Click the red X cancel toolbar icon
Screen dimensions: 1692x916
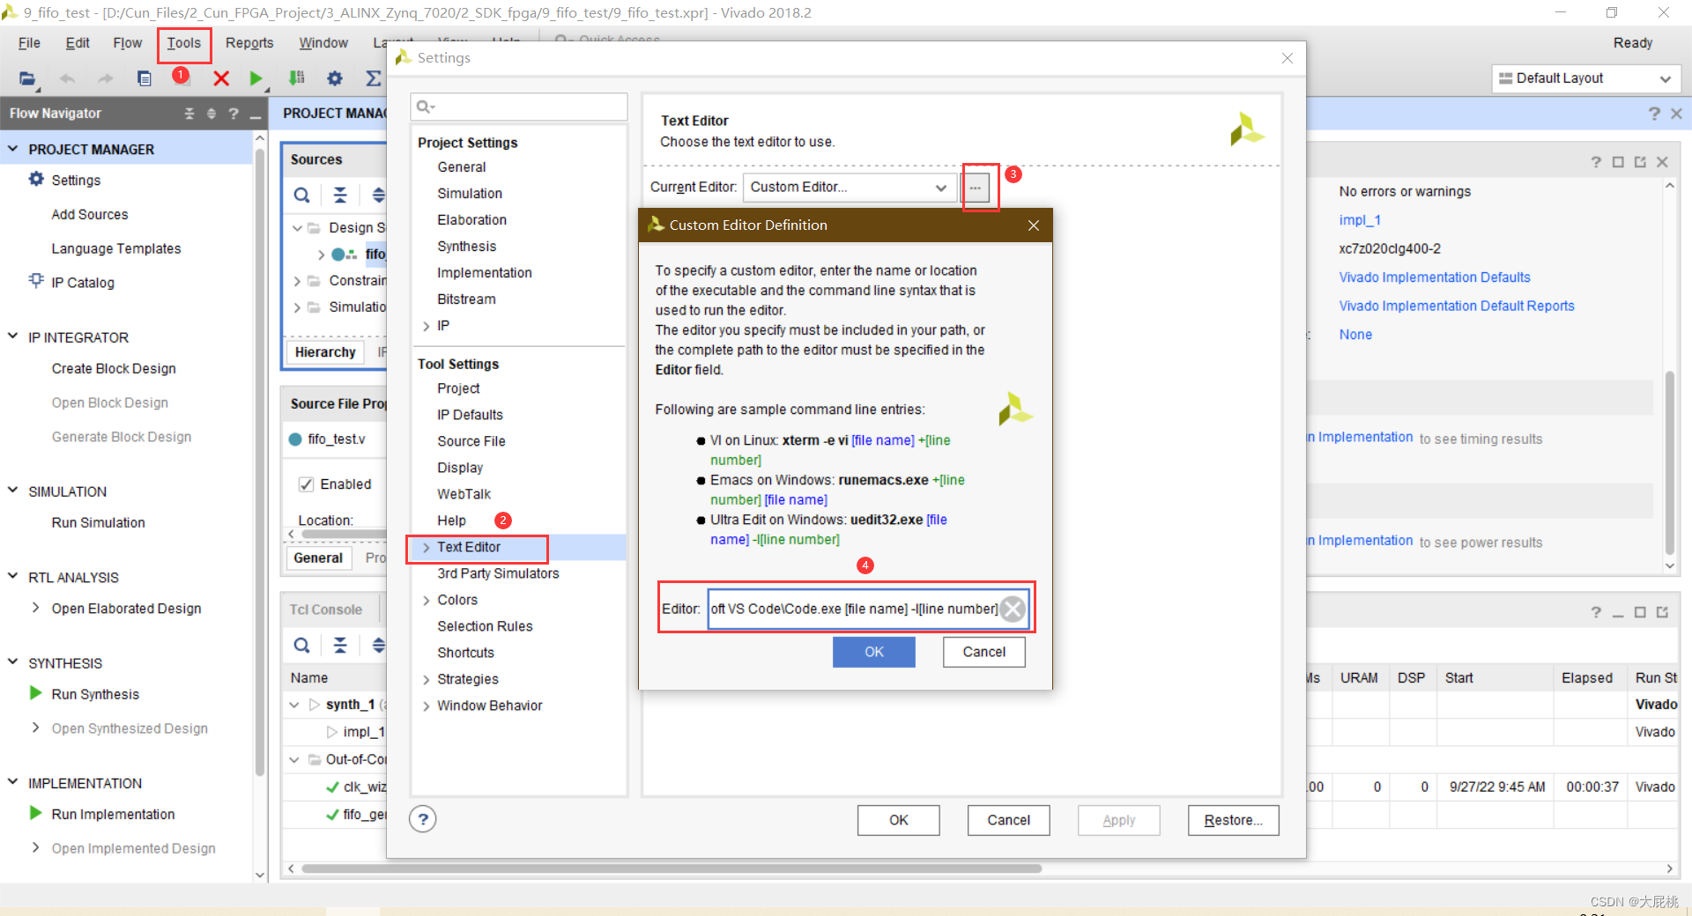click(221, 78)
